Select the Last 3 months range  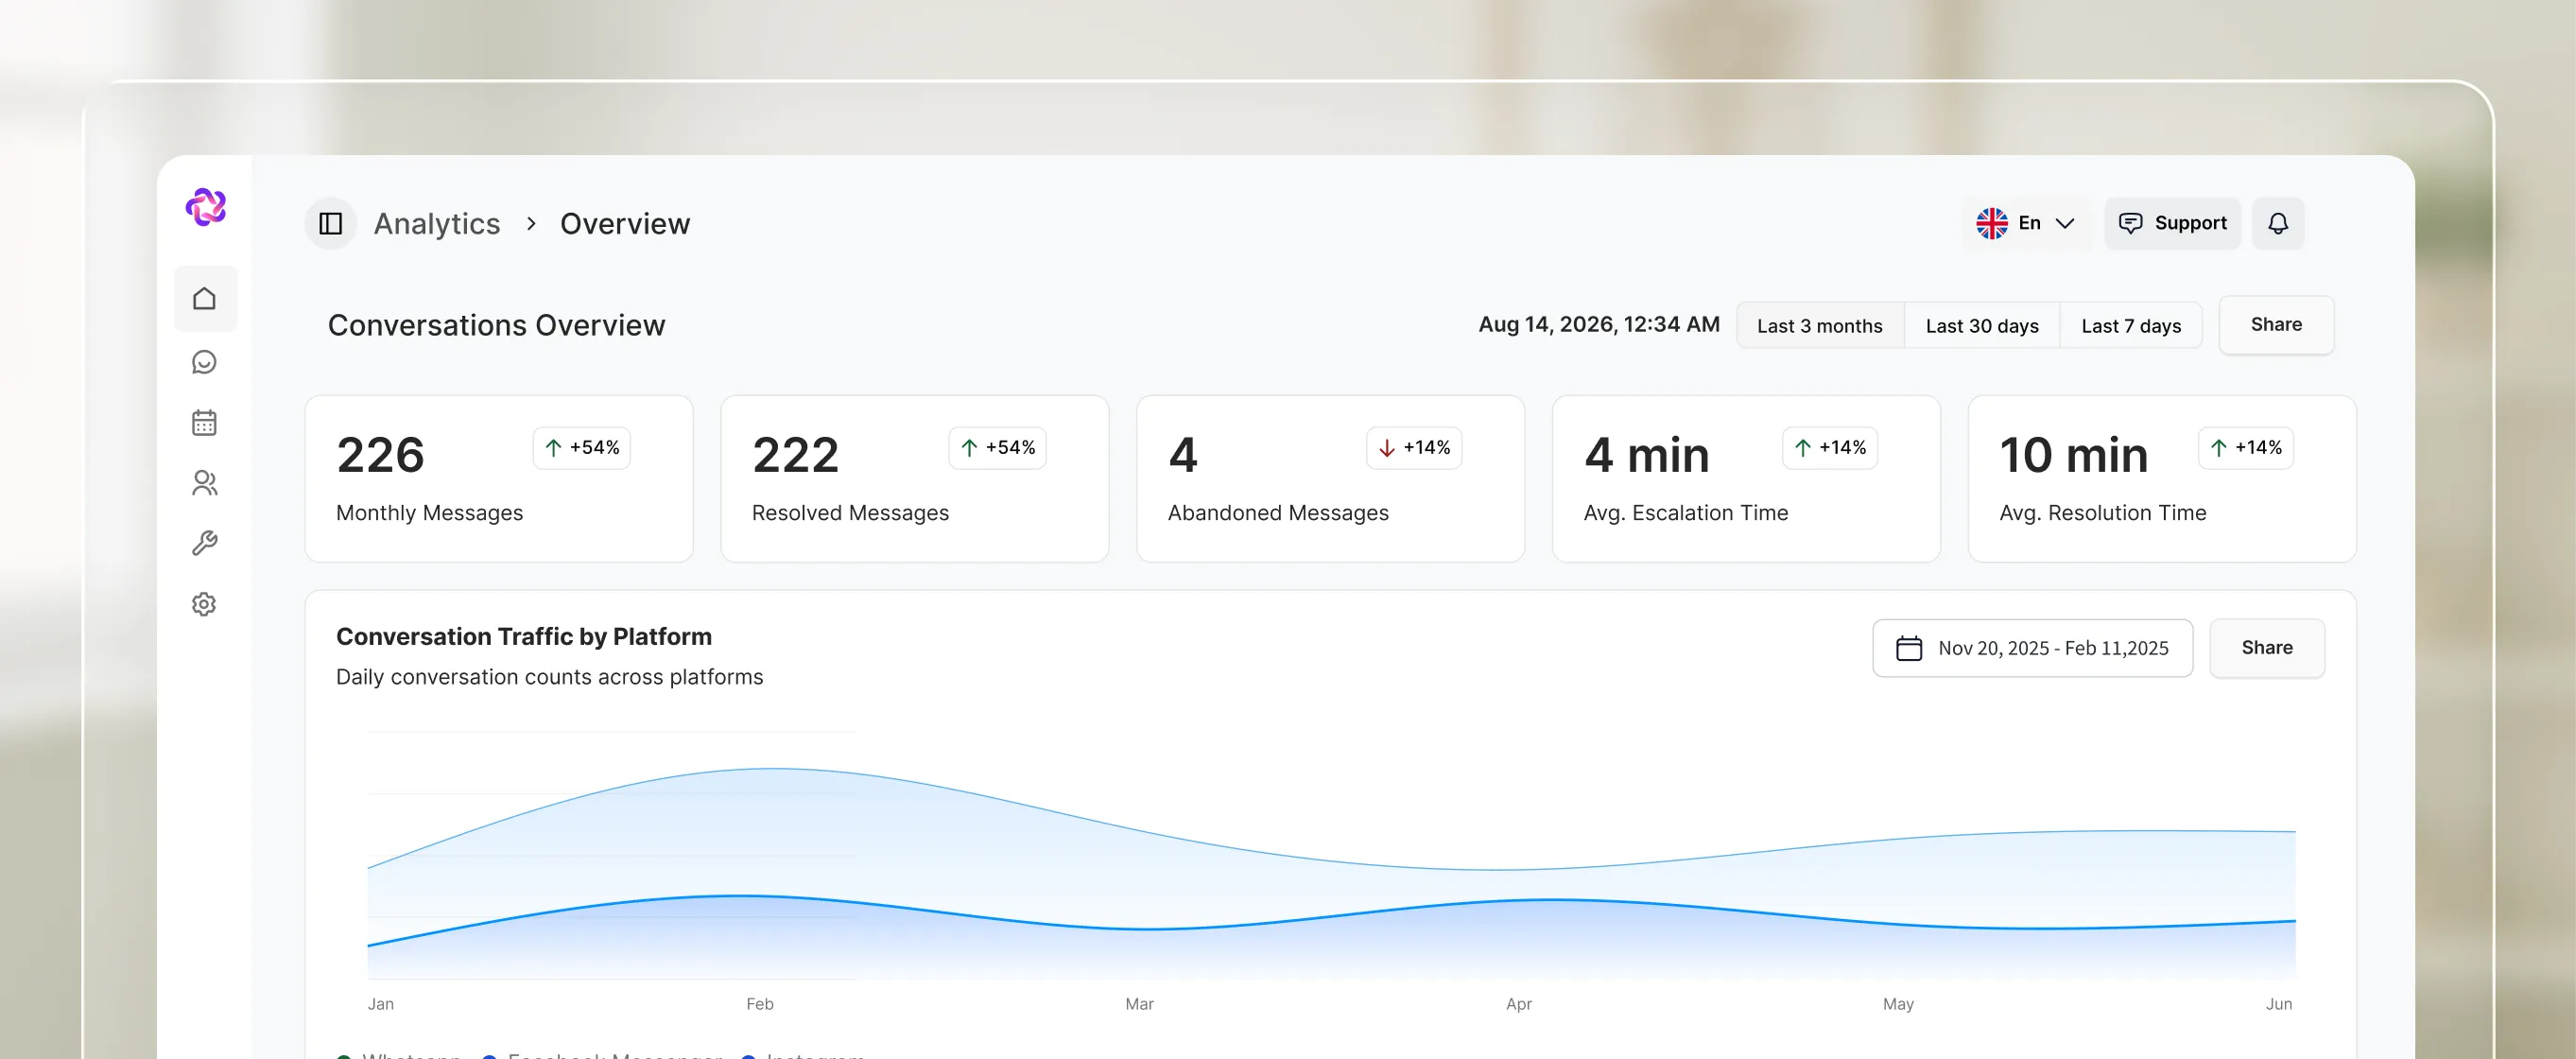pyautogui.click(x=1820, y=326)
